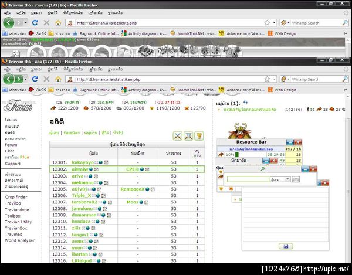
Task: Open the last menu in the statistics window menu bar
Action: [x=115, y=69]
